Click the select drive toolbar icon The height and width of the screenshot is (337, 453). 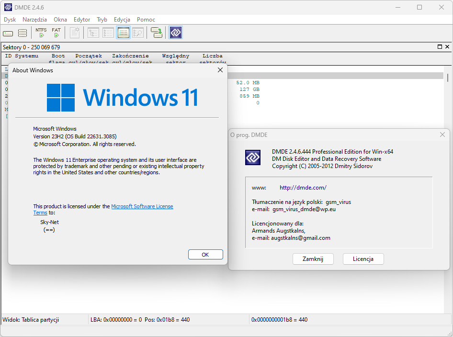(8, 33)
